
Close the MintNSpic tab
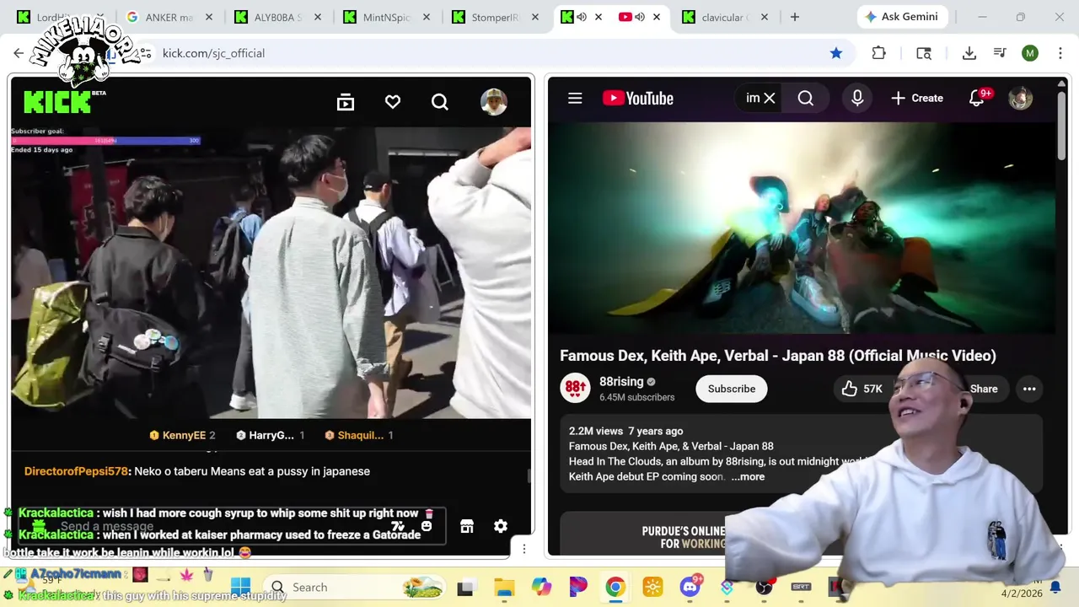[427, 17]
